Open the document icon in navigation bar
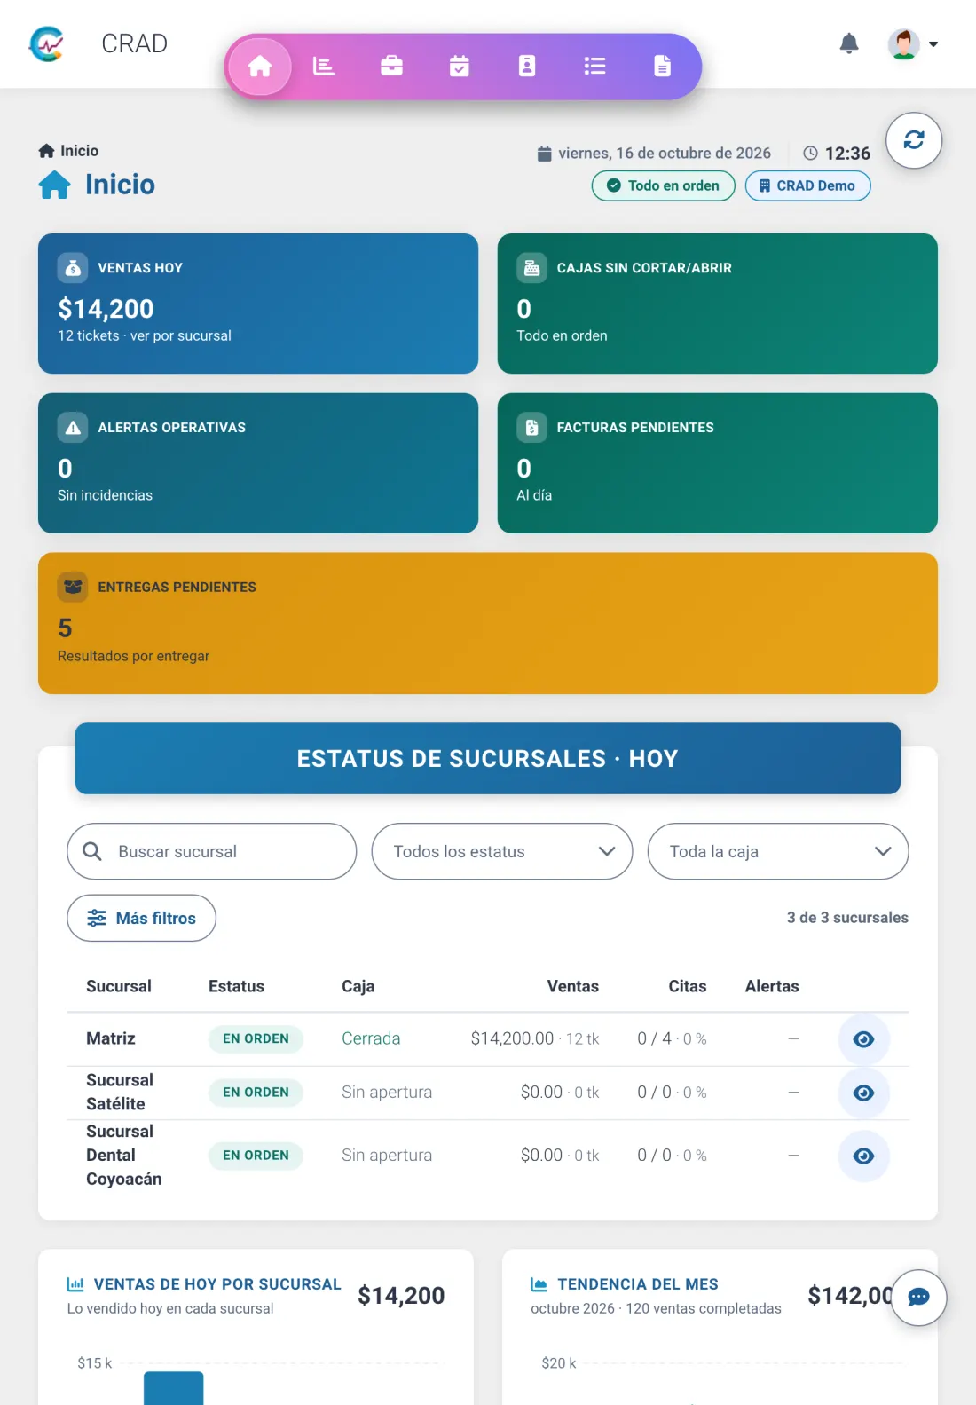 (662, 67)
